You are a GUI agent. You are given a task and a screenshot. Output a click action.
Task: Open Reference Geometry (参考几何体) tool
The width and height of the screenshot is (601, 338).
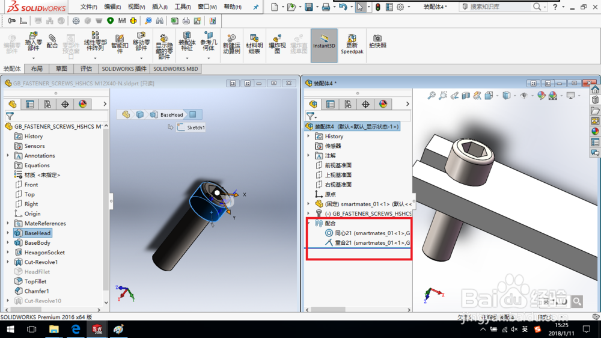click(x=209, y=41)
